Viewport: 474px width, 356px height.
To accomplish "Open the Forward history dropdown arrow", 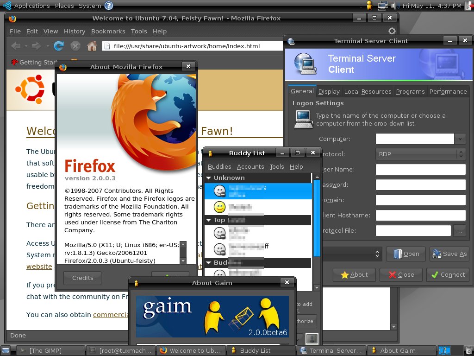I will pyautogui.click(x=48, y=46).
